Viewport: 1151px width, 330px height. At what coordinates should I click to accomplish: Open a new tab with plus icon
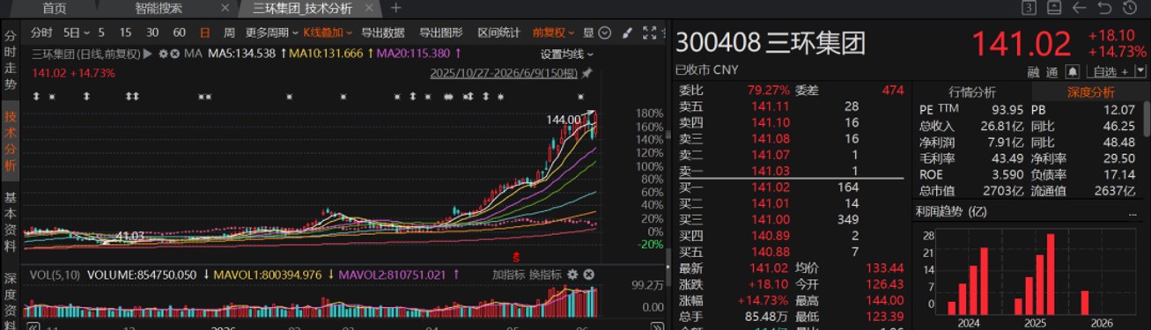coord(396,8)
